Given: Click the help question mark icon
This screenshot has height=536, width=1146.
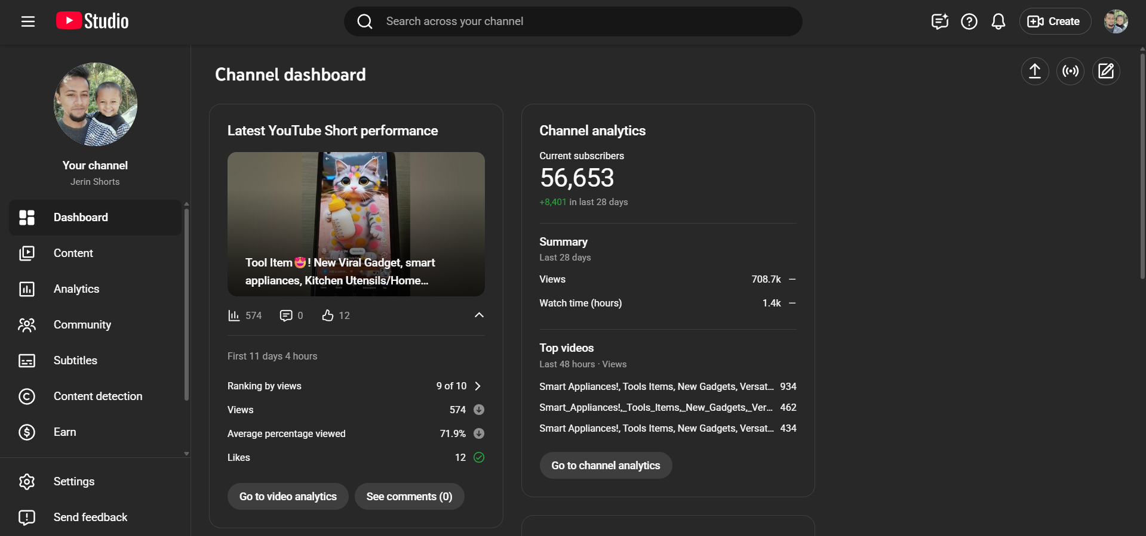Looking at the screenshot, I should 969,21.
